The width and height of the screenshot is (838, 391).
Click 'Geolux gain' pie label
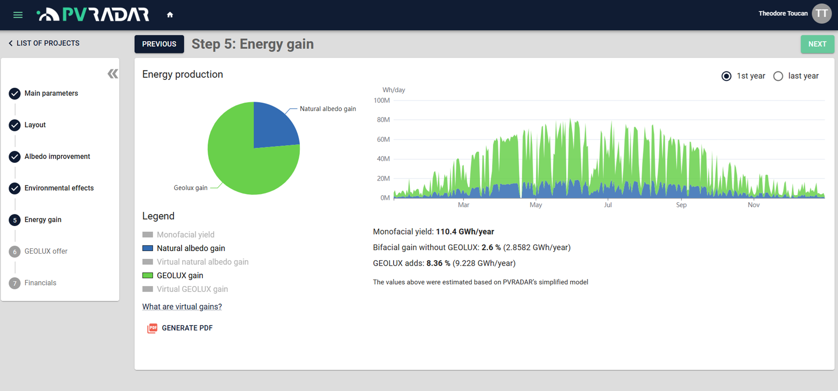(x=190, y=188)
